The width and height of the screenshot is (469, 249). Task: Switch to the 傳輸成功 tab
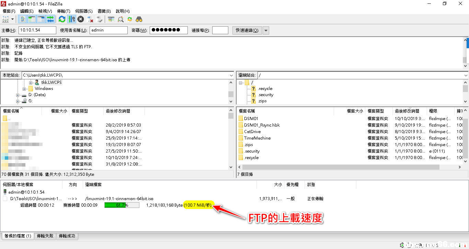point(67,236)
